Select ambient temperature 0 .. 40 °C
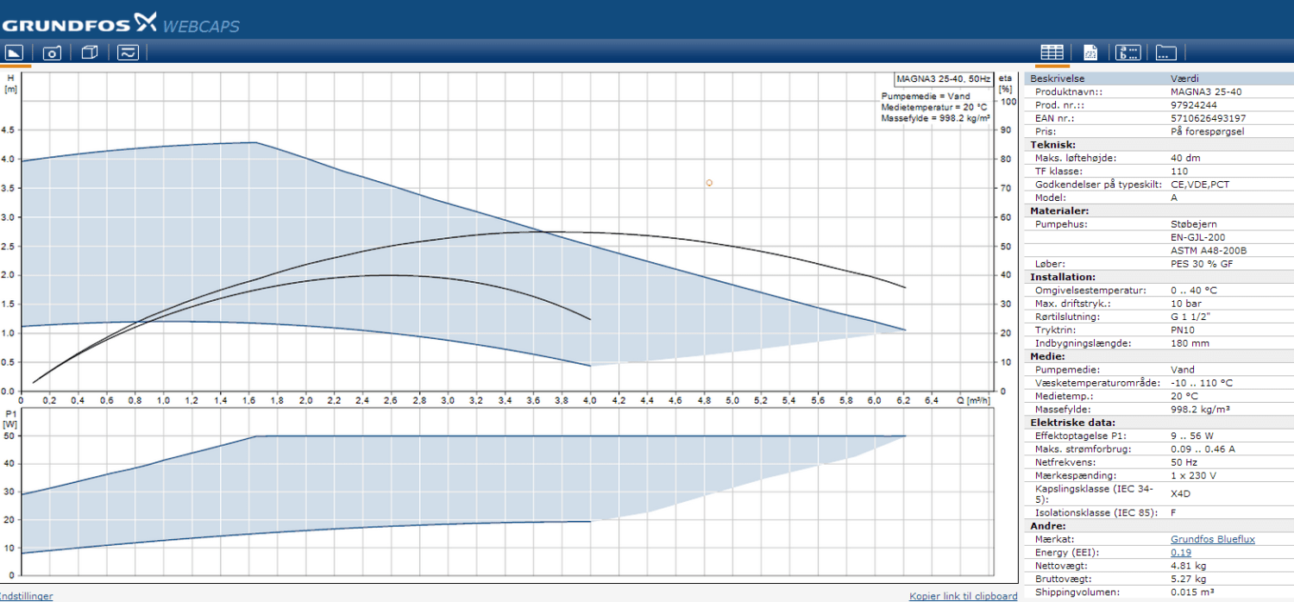This screenshot has width=1294, height=602. tap(1194, 290)
